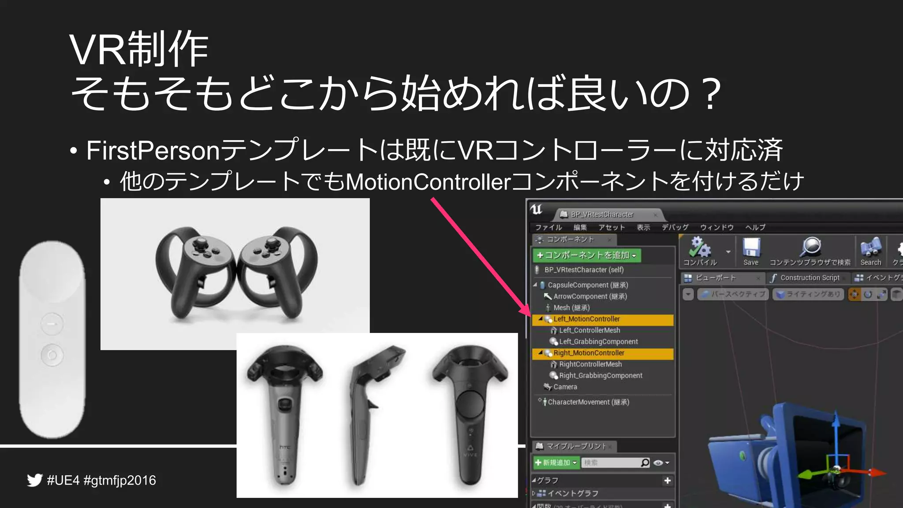Viewport: 903px width, 508px height.
Task: Click the Camera component icon
Action: [548, 387]
